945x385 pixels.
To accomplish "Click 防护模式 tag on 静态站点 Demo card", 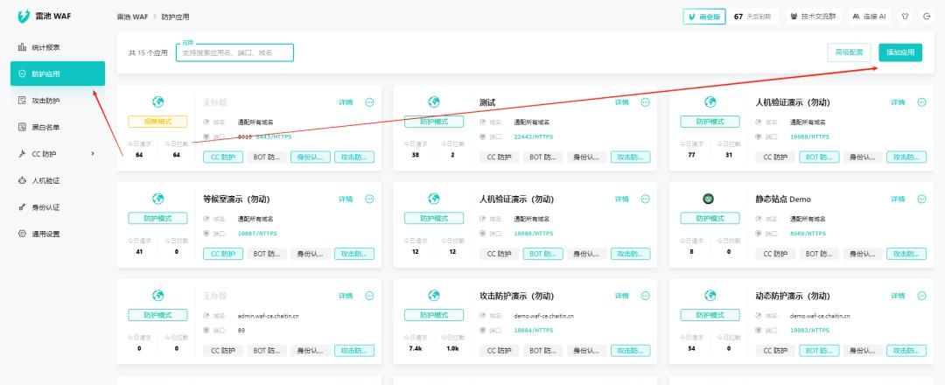I will click(710, 218).
